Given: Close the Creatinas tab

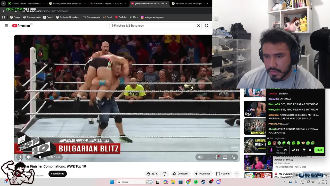Looking at the screenshot, I should (126, 4).
